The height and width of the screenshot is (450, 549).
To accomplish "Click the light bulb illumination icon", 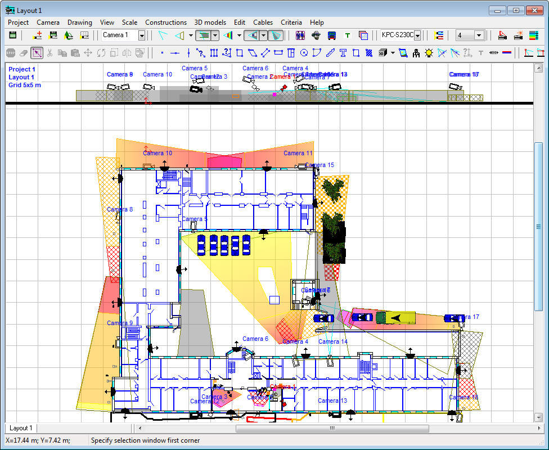I will [429, 53].
